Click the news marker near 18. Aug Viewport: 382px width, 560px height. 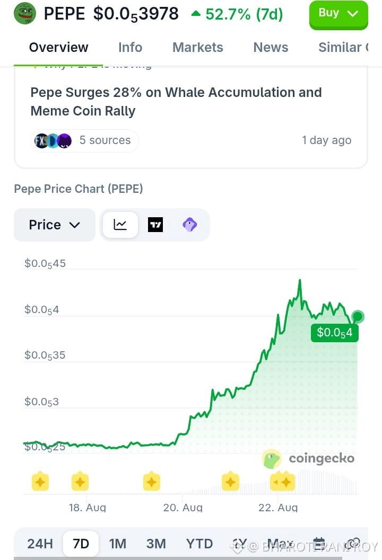80,482
